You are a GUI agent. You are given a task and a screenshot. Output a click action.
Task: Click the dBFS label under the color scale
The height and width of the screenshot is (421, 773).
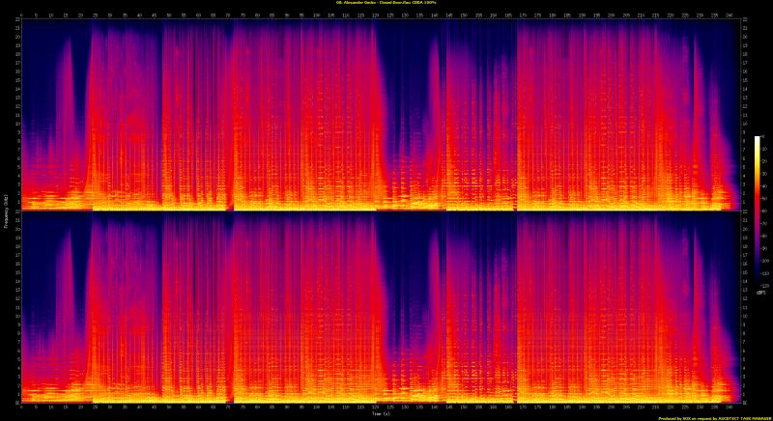point(761,294)
